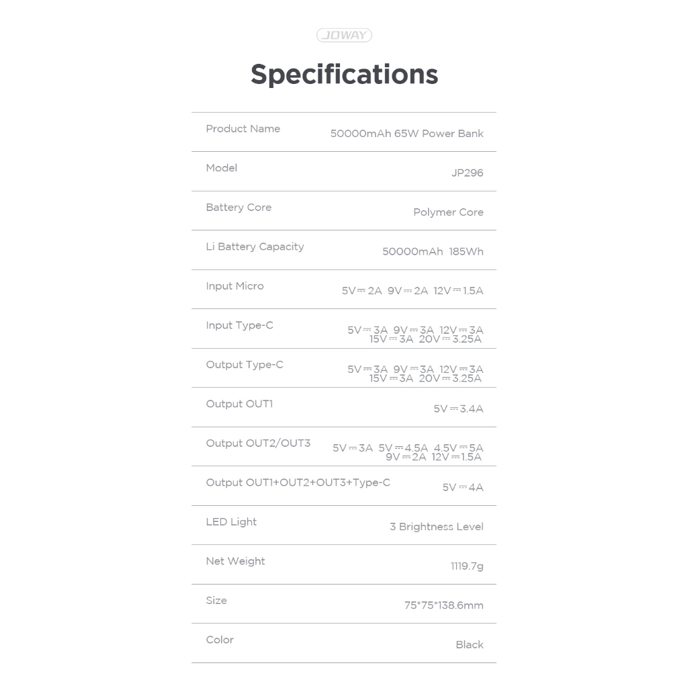Click the Input Type-C label

click(239, 325)
